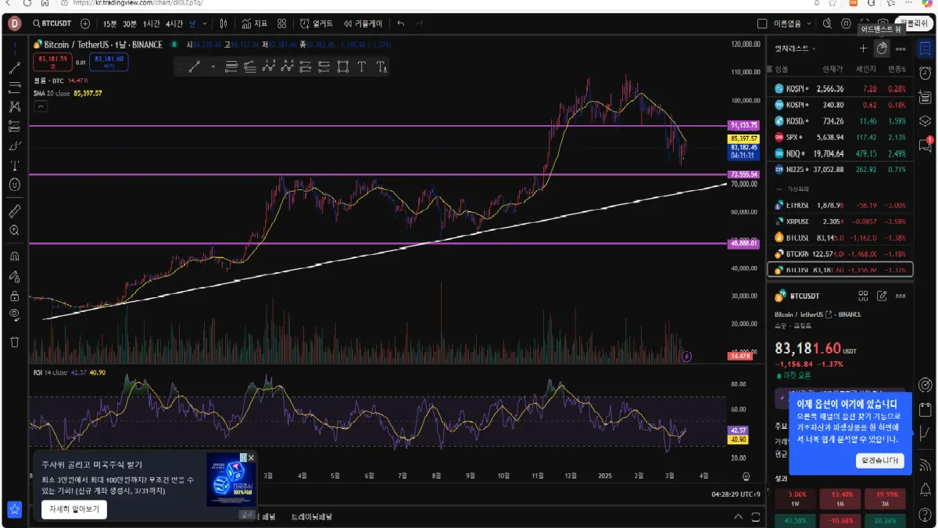
Task: Open the BTCUSDT details grid icon
Action: pyautogui.click(x=863, y=296)
